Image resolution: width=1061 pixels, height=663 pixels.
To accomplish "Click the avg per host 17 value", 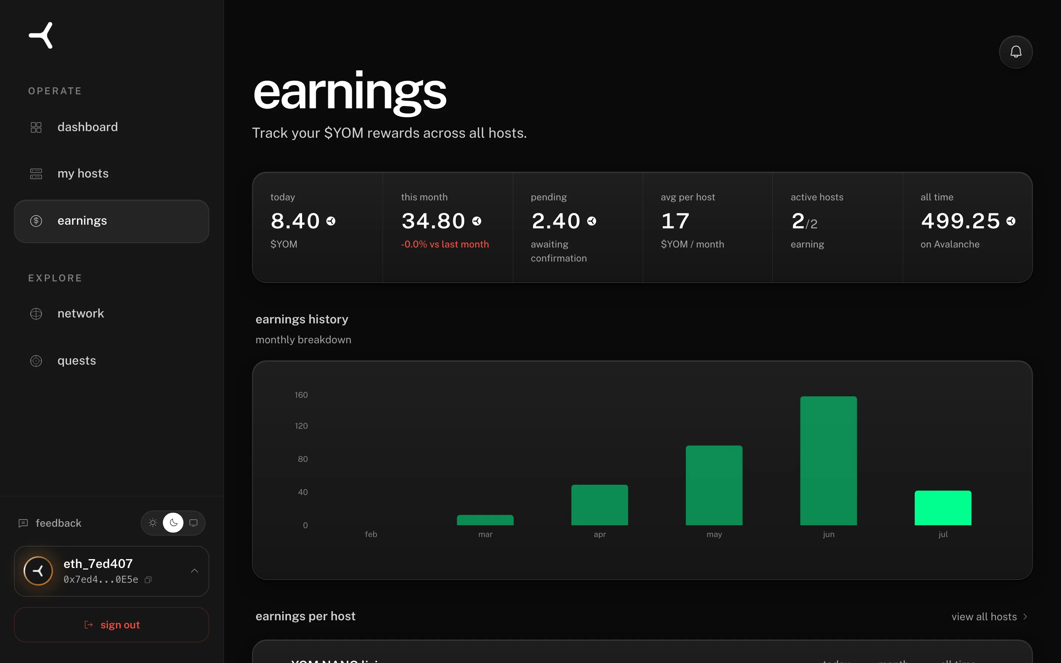I will coord(675,221).
